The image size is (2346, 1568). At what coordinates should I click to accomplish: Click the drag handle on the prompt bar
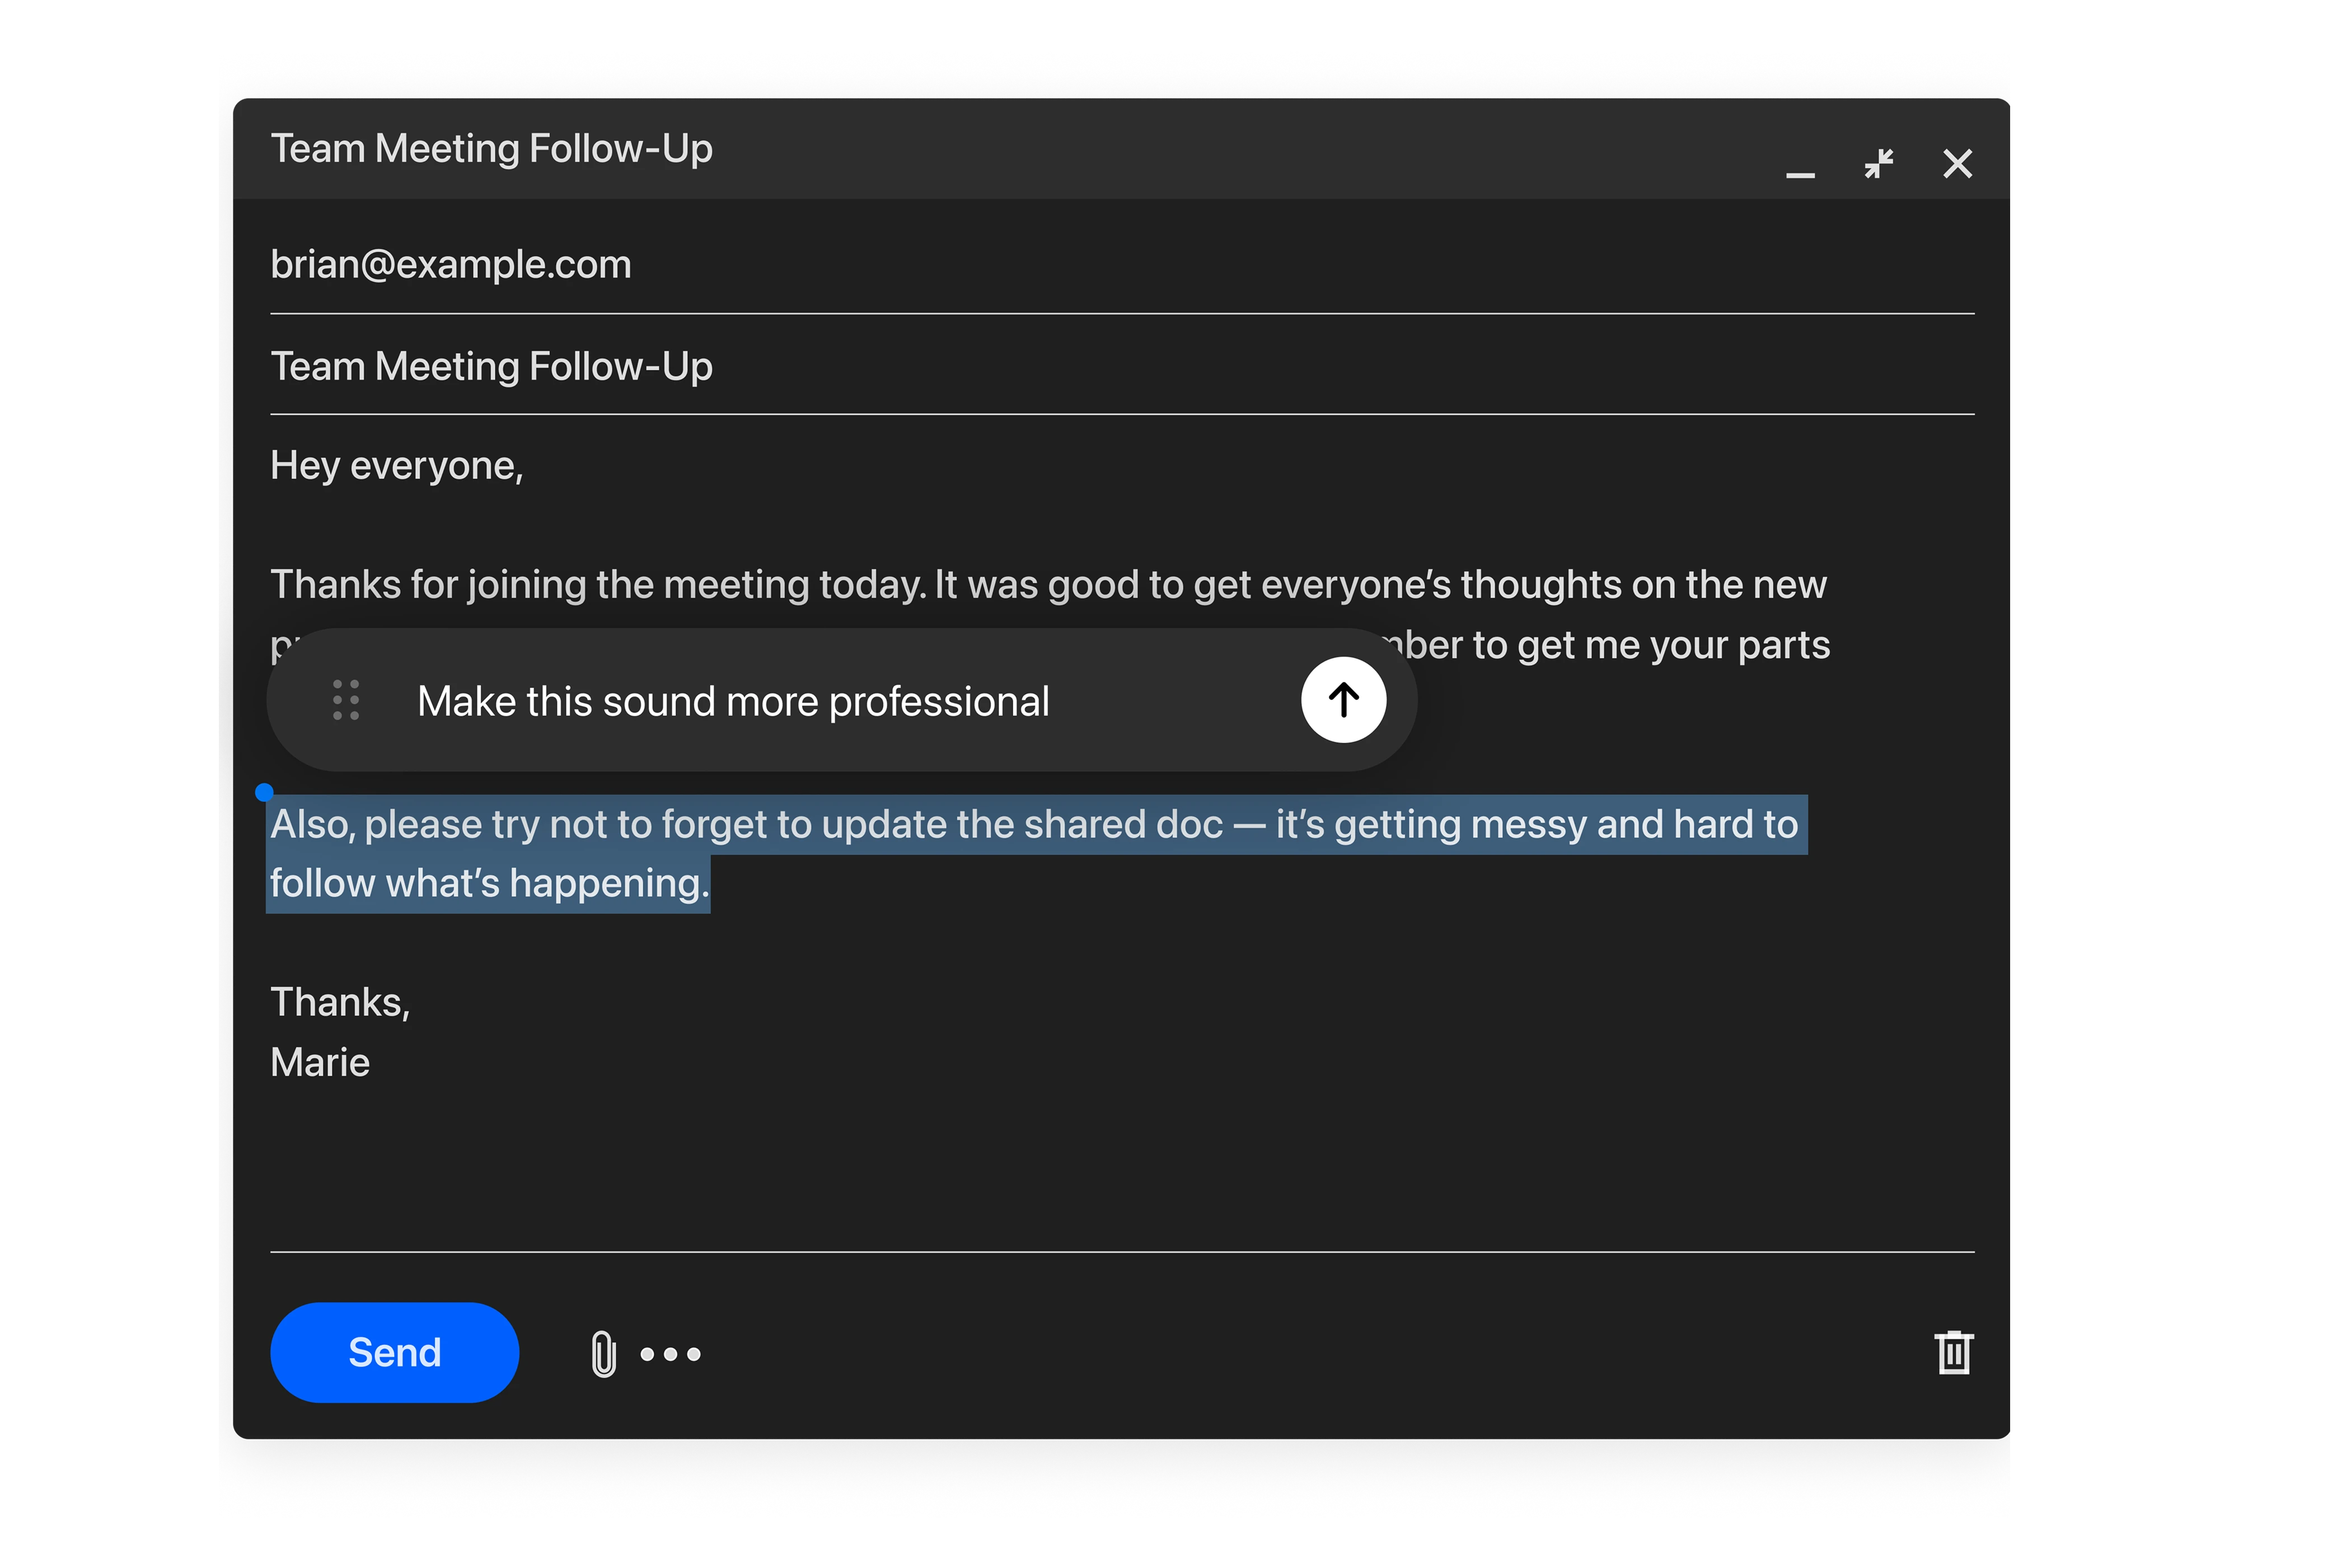coord(345,700)
